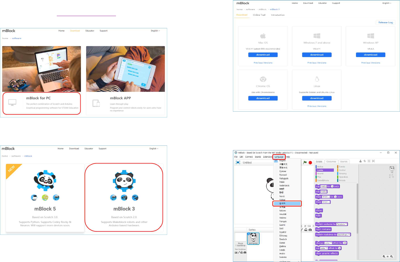Open the Panda-b dropdown in switch costume block
The image size is (400, 262).
[x=342, y=224]
